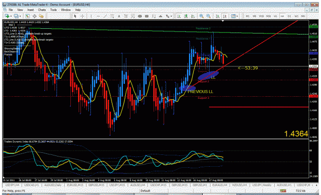Image resolution: width=321 pixels, height=195 pixels.
Task: Toggle the Data Window crosshair-target icon
Action: tap(34, 16)
